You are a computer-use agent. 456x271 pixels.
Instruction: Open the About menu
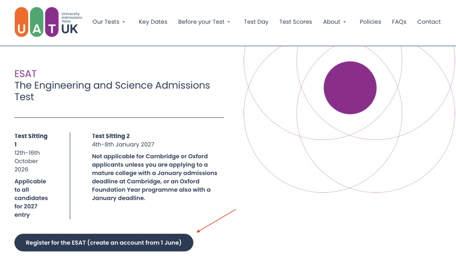[x=331, y=22]
